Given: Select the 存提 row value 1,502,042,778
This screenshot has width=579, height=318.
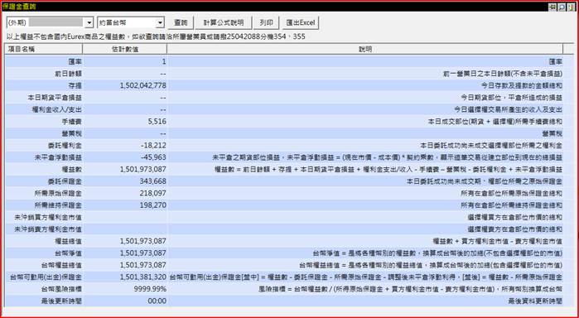Looking at the screenshot, I should tap(143, 85).
